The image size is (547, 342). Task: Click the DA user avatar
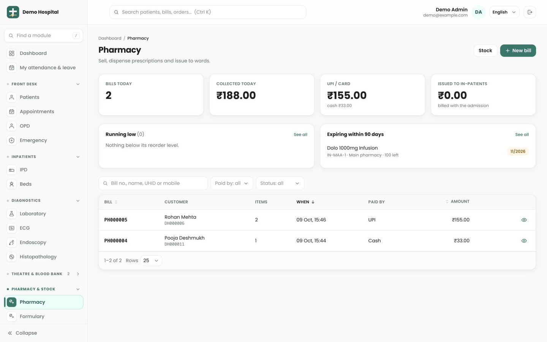pos(478,12)
